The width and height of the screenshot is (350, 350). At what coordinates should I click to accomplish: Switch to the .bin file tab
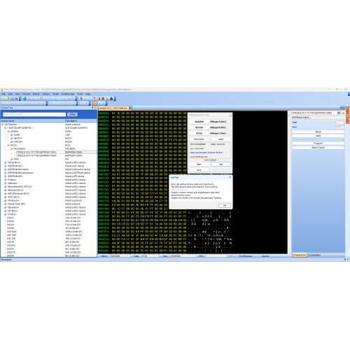pos(113,108)
